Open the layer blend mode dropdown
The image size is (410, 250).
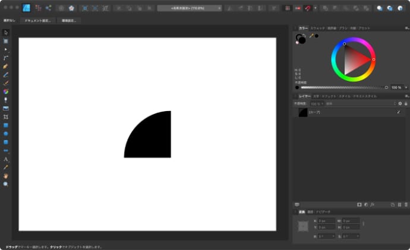pyautogui.click(x=358, y=103)
